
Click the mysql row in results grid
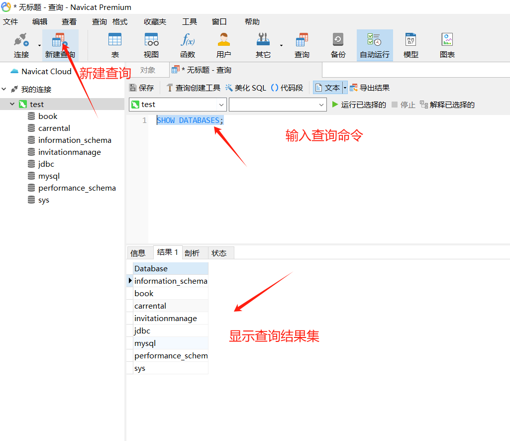[145, 343]
